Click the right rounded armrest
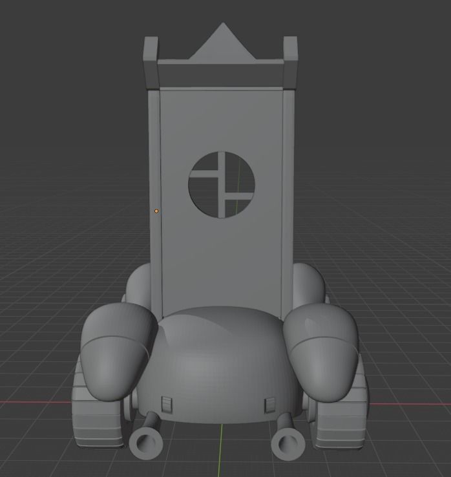451x477 pixels. click(321, 352)
